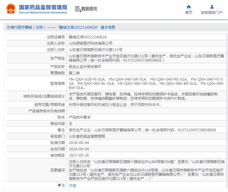Click the 数据查询 title text
The height and width of the screenshot is (192, 228).
click(x=89, y=9)
